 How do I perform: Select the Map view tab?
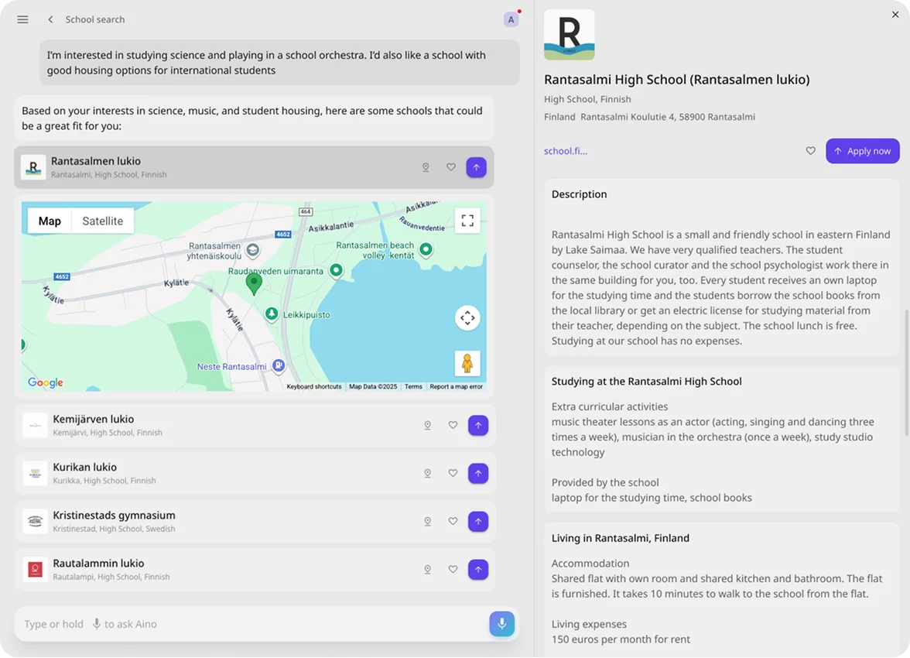(x=50, y=221)
